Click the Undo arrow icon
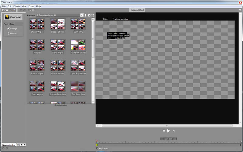Viewport: 243px width, 152px height. pyautogui.click(x=21, y=10)
